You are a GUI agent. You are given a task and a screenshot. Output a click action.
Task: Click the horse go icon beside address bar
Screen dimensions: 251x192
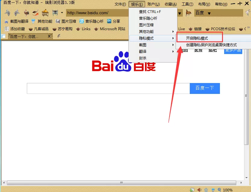pyautogui.click(x=188, y=13)
